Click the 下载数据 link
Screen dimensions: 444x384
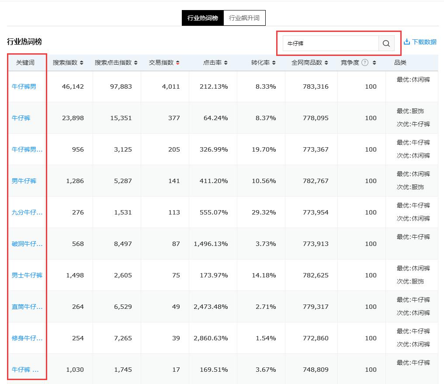click(424, 42)
